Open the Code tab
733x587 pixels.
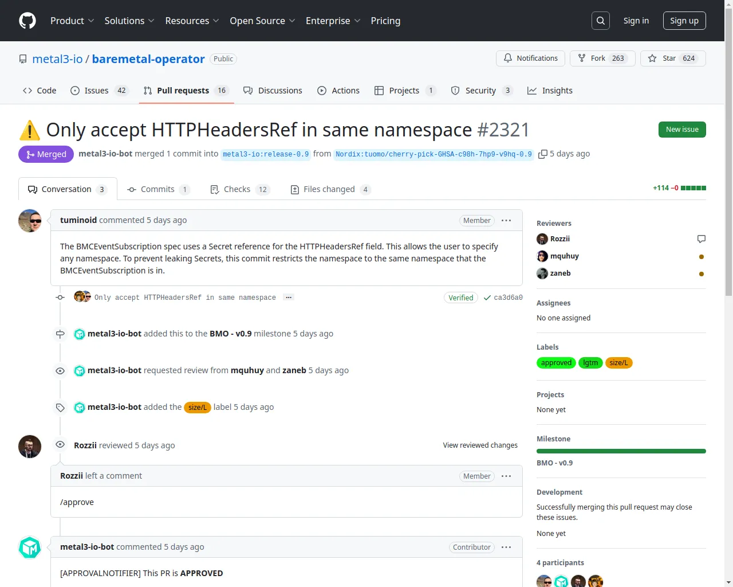(x=40, y=91)
